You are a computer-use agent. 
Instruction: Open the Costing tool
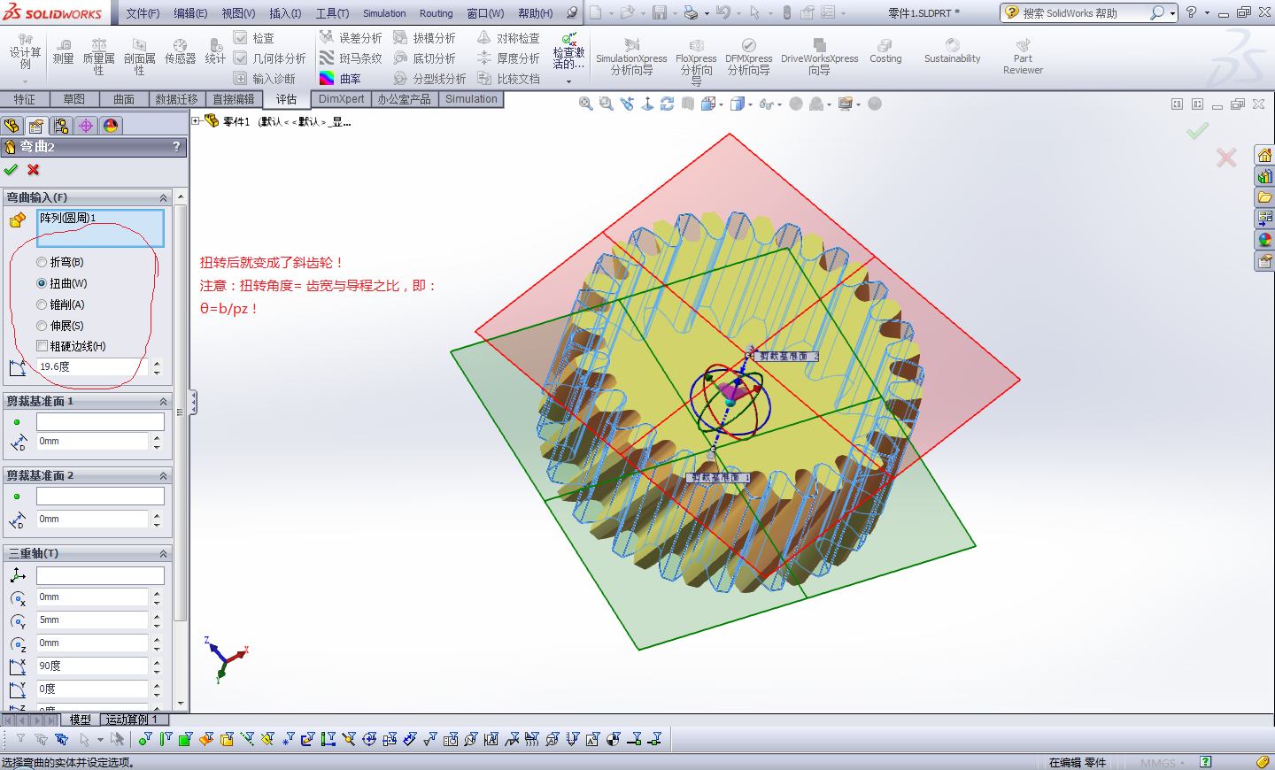pos(885,52)
